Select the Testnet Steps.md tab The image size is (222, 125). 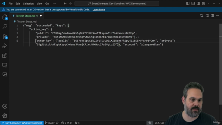coord(27,16)
